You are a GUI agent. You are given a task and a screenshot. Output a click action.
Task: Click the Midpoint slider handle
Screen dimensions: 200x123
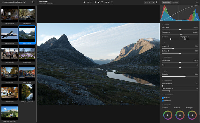[173, 48]
